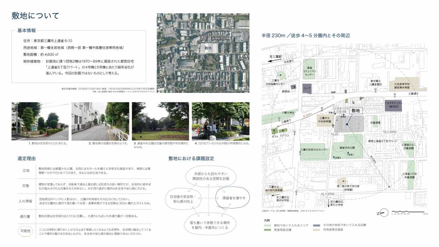This screenshot has height=247, width=439.
Task: Click the bus stop marker near 東京電力三鷹変電所
Action: click(x=376, y=90)
